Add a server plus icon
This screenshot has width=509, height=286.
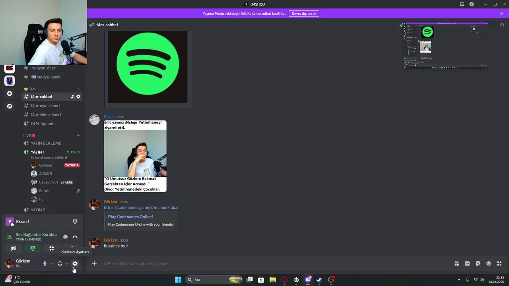(10, 93)
